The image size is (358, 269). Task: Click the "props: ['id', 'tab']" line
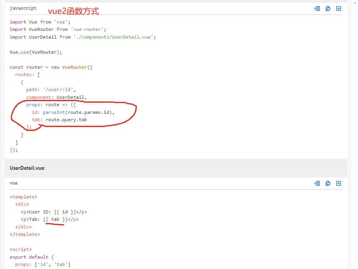pos(43,264)
